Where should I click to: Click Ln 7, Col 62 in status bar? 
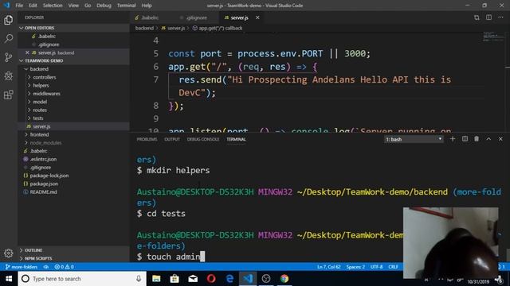coord(328,267)
